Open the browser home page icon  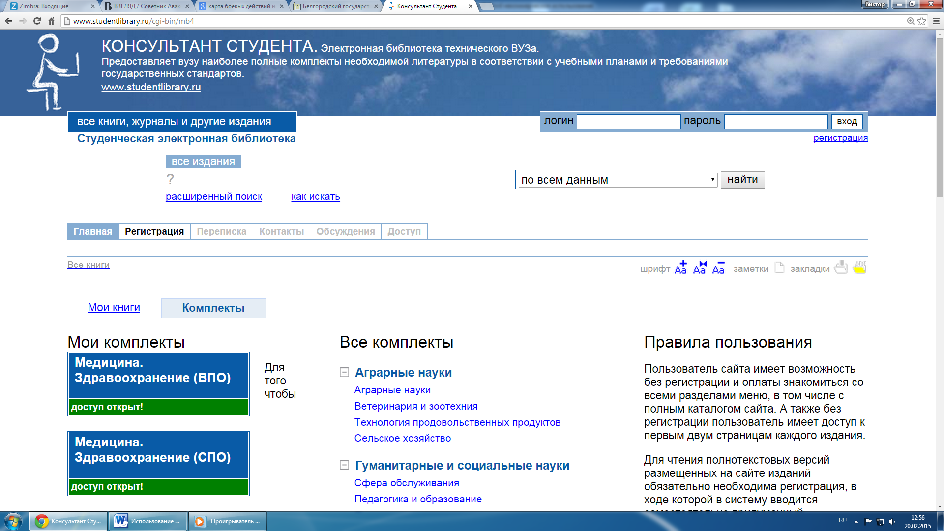pyautogui.click(x=51, y=21)
